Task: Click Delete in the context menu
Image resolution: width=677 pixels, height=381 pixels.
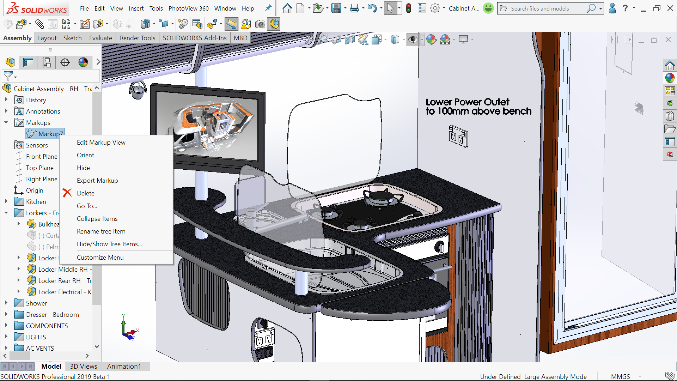Action: 86,193
